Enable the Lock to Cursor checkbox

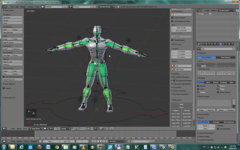click(172, 18)
